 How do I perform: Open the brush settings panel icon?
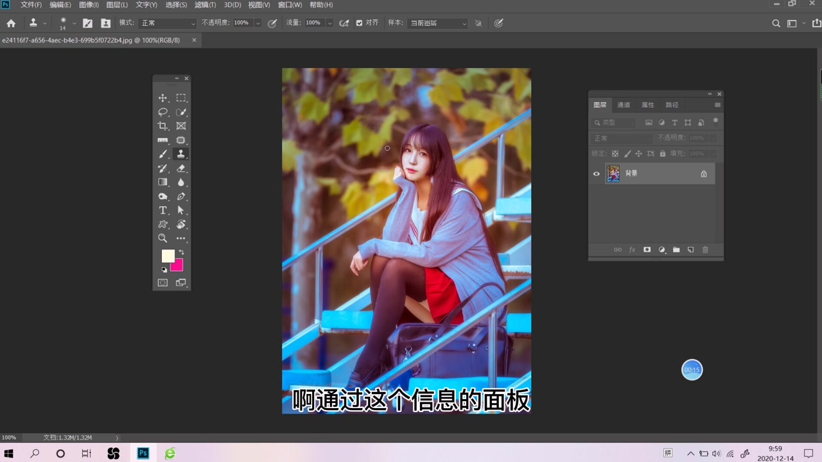point(87,23)
